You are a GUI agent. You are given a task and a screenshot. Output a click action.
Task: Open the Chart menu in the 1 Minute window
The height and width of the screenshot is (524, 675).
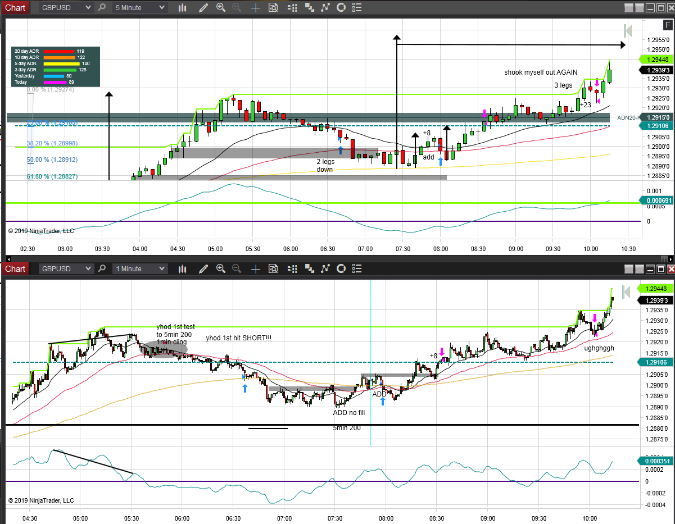(15, 268)
